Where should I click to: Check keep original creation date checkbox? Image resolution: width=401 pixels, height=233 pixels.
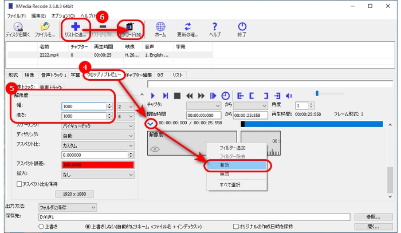coord(235,226)
